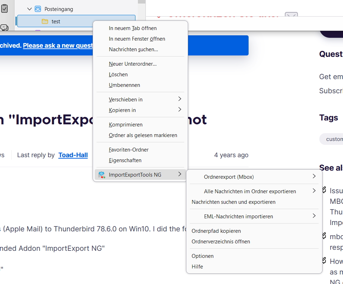The width and height of the screenshot is (343, 284).
Task: Create Neuer Unterordner... from context menu
Action: click(140, 64)
